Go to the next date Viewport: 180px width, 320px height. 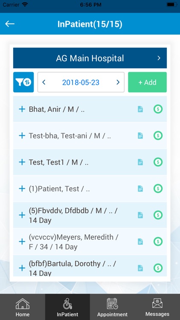coord(118,82)
